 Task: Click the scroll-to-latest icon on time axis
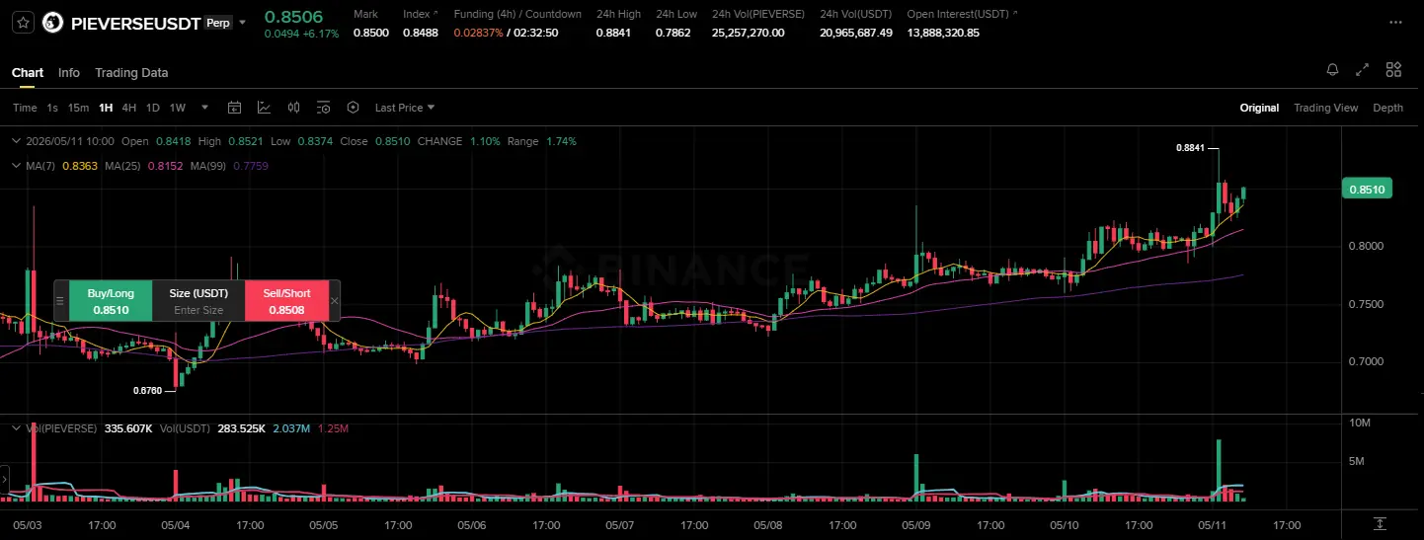[x=1380, y=524]
